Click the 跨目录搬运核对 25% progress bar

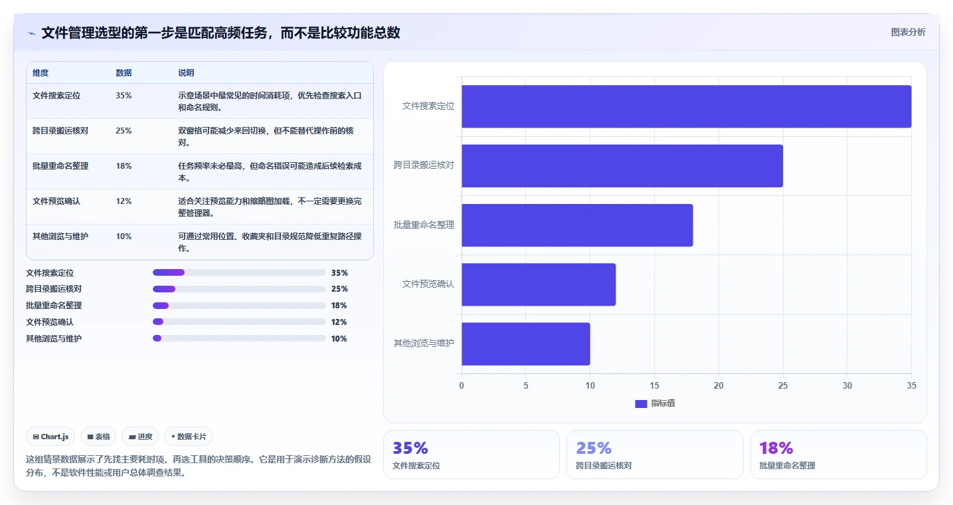pos(239,289)
